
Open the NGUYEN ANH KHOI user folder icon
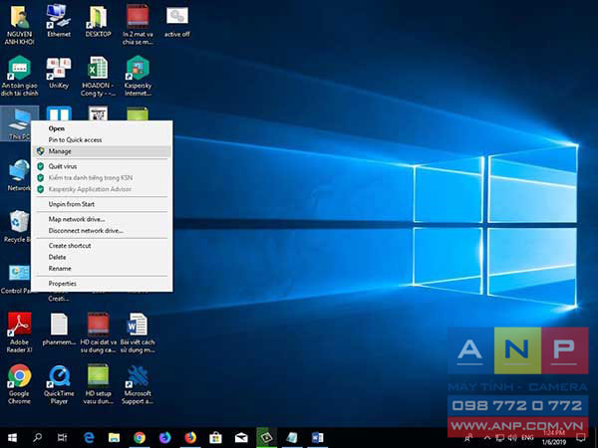pos(20,25)
